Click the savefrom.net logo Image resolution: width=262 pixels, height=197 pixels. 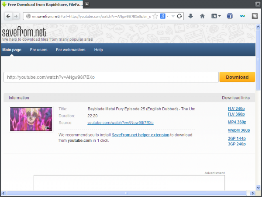point(24,32)
